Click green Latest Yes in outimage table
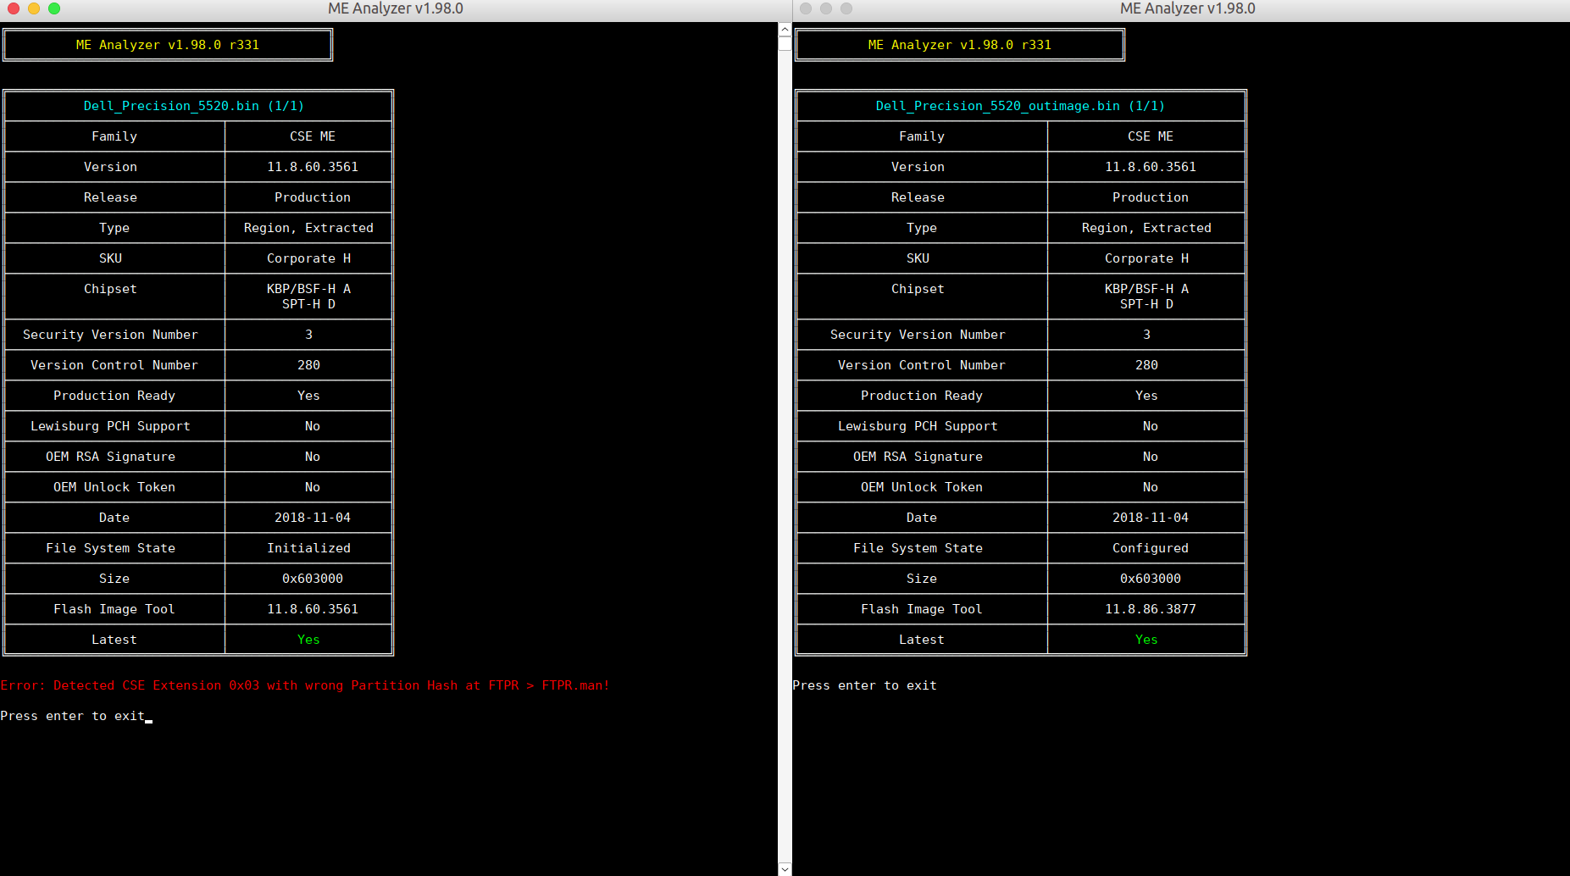Viewport: 1570px width, 876px height. 1146,640
